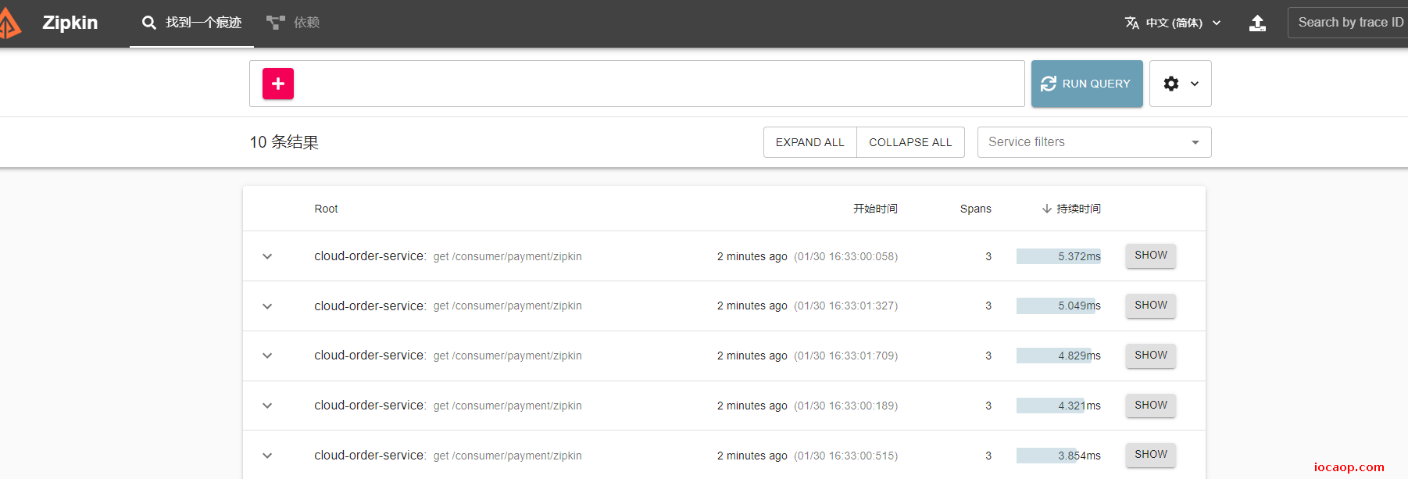Click SHOW for the 5.372ms trace
Screen dimensions: 1408x479
[x=1151, y=256]
